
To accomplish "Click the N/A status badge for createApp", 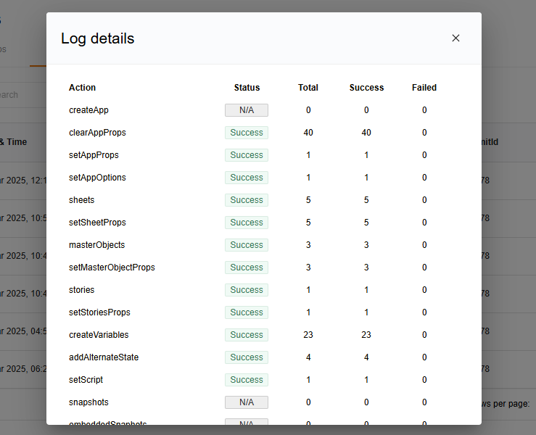I will [x=247, y=110].
